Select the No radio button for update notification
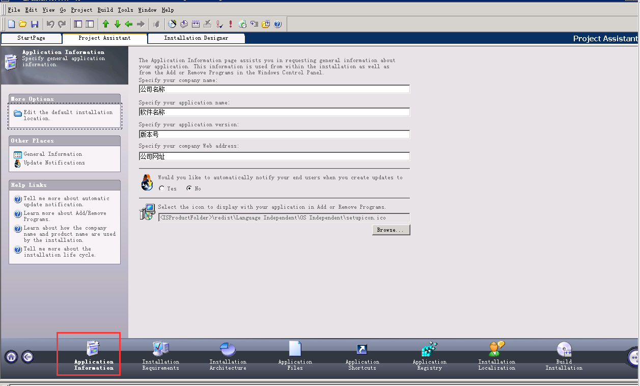The height and width of the screenshot is (386, 640). [189, 188]
